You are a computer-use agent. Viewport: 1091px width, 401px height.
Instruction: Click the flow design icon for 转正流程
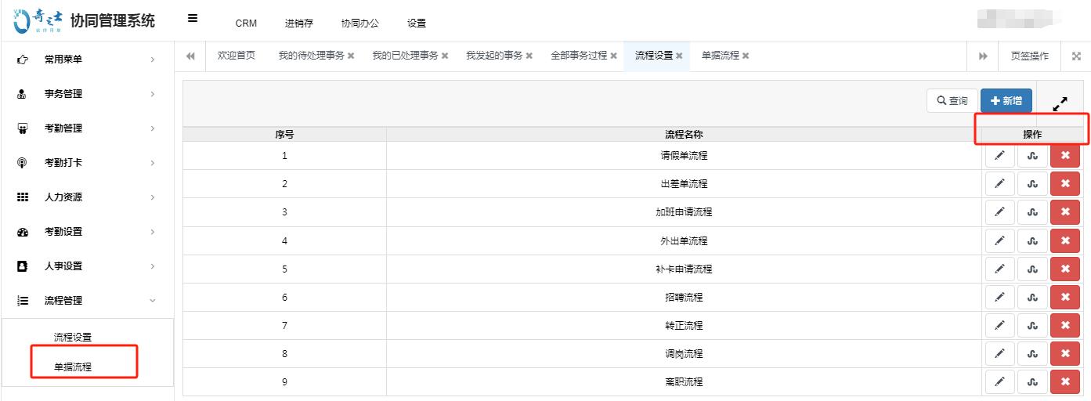[x=1032, y=326]
